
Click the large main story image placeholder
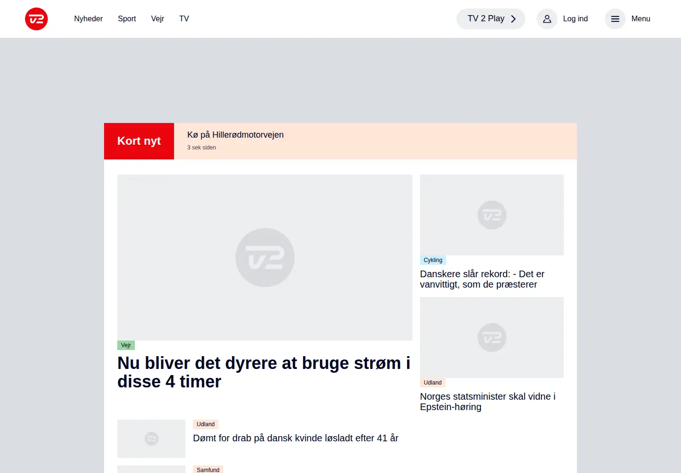(265, 257)
